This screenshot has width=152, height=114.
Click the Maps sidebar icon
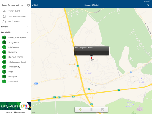(x=4, y=72)
